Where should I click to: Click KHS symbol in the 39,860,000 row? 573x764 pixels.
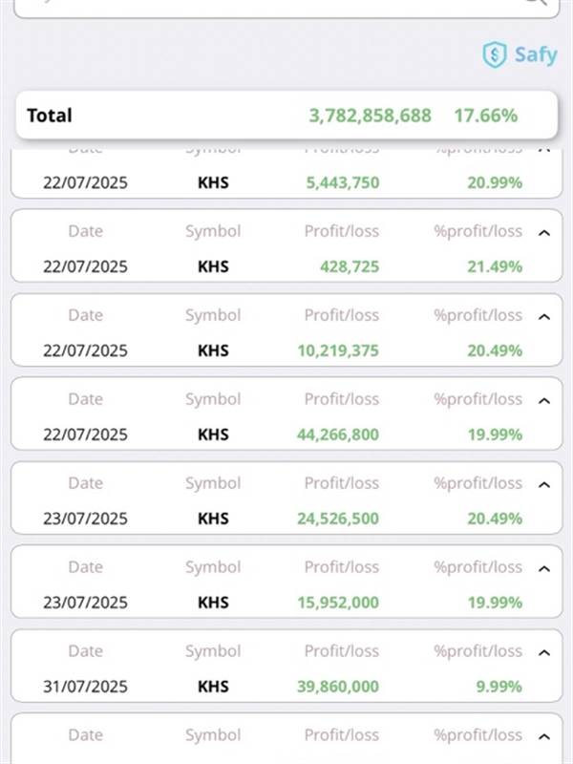(x=213, y=687)
